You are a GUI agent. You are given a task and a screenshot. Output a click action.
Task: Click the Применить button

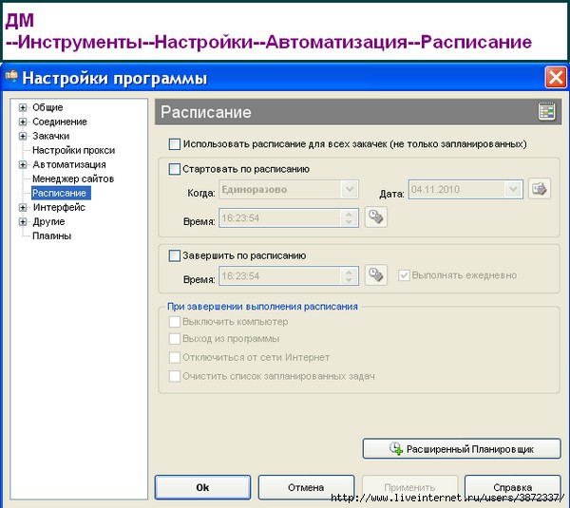point(409,487)
